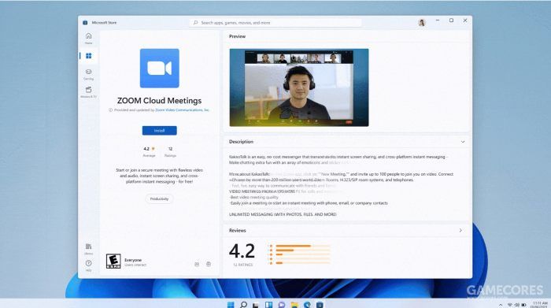Click the volume icon in system tray
This screenshot has width=551, height=308.
[517, 305]
